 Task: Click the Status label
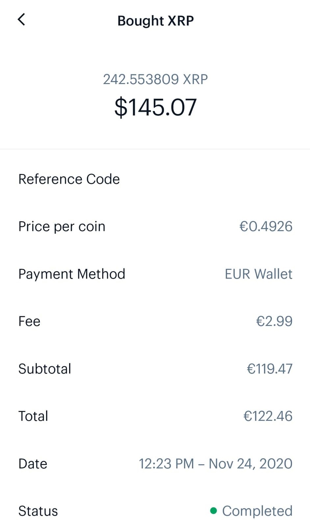pyautogui.click(x=38, y=511)
